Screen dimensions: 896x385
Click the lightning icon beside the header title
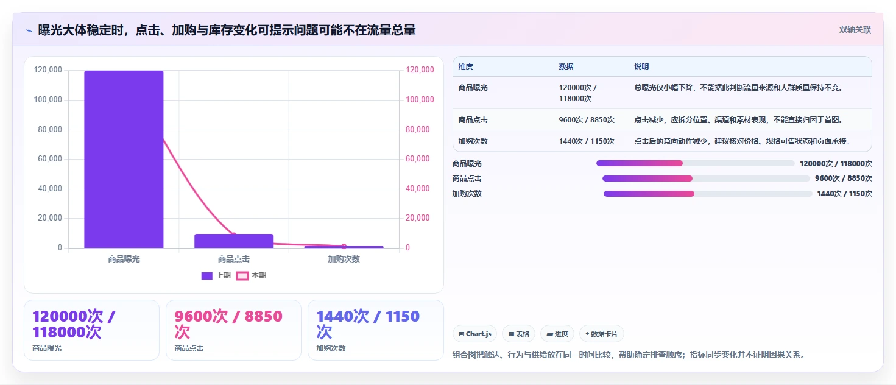pos(29,30)
